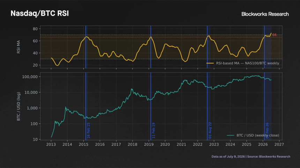Click the teal BTC / USD legend swatch
300x168 pixels.
(231, 135)
